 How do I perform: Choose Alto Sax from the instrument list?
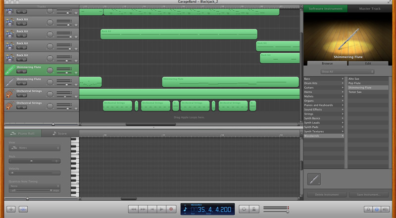(368, 79)
